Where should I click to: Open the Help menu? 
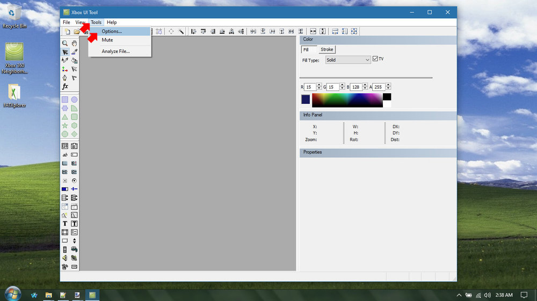(112, 22)
